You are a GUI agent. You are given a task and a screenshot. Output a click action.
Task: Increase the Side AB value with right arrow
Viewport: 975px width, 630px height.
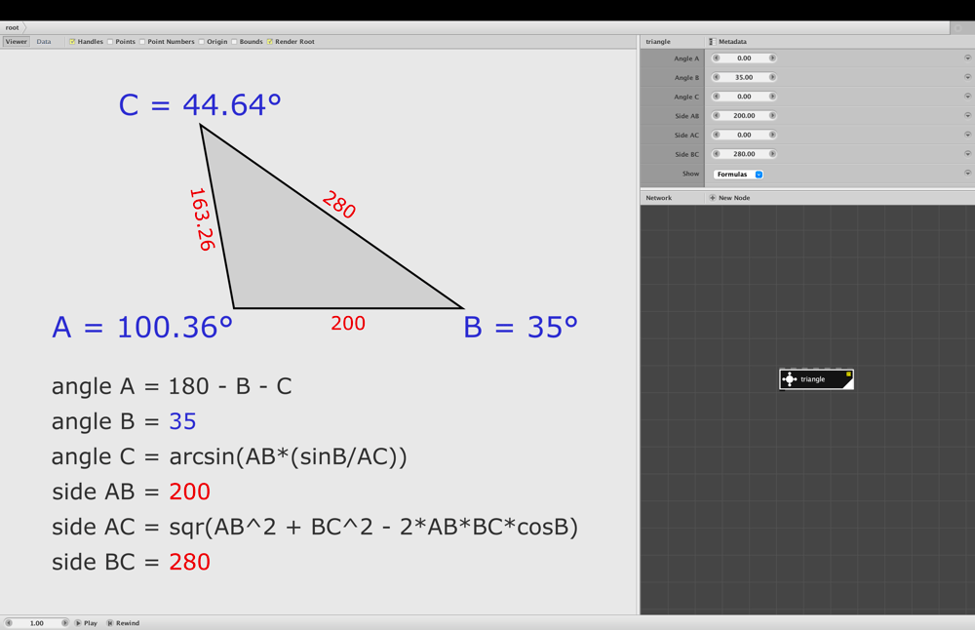click(x=772, y=116)
